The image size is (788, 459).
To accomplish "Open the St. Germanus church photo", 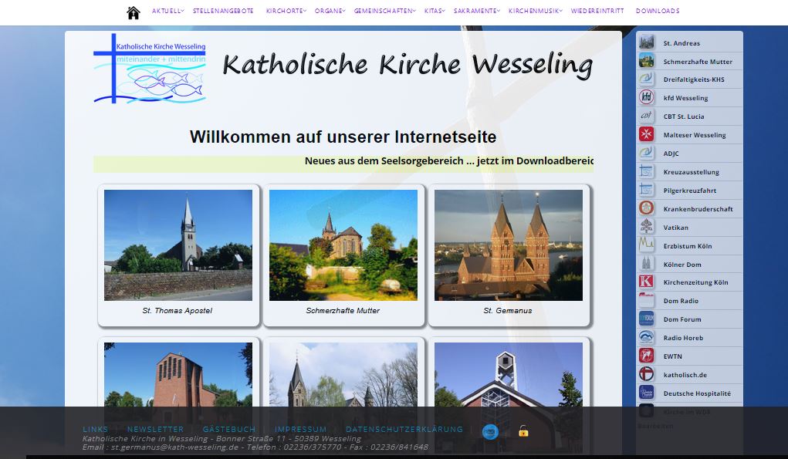I will point(508,245).
